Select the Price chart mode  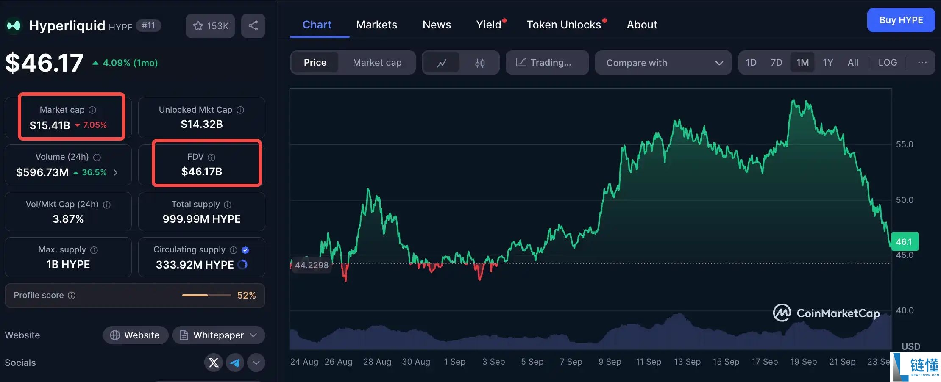click(x=315, y=63)
